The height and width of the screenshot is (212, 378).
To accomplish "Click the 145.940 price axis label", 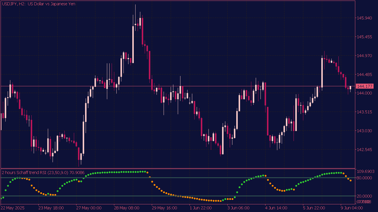I will pyautogui.click(x=364, y=18).
